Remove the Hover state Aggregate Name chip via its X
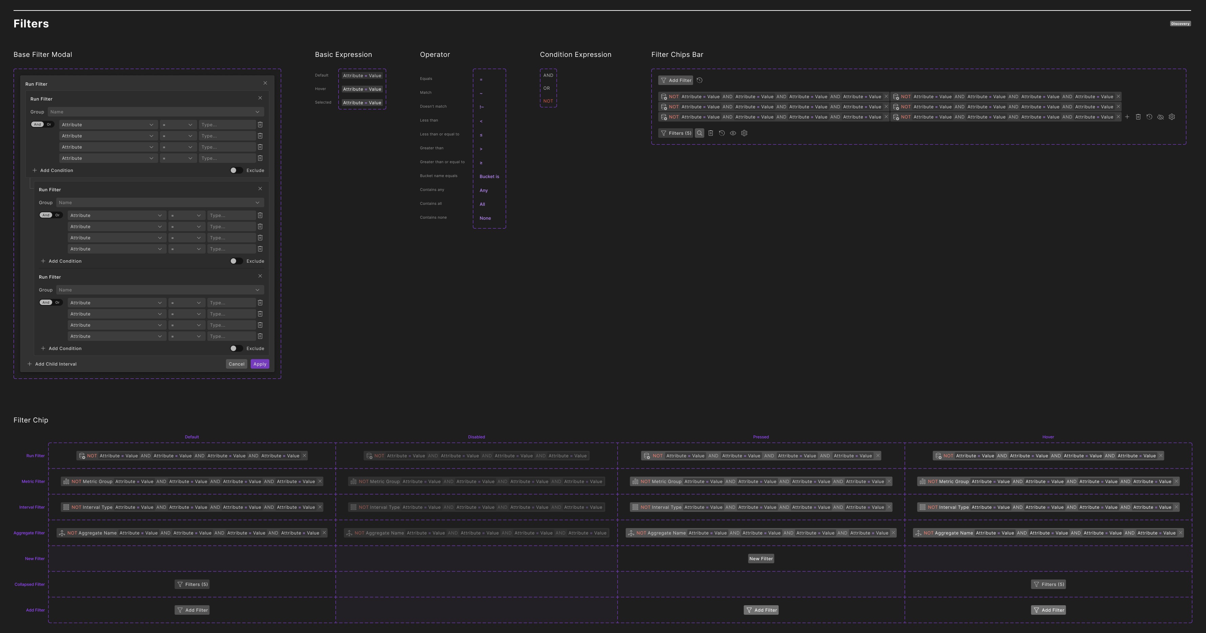This screenshot has height=633, width=1206. (x=1181, y=532)
